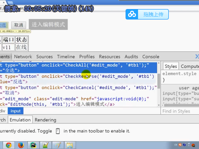Click the Find in Styles field
199x149 pixels.
(180, 111)
